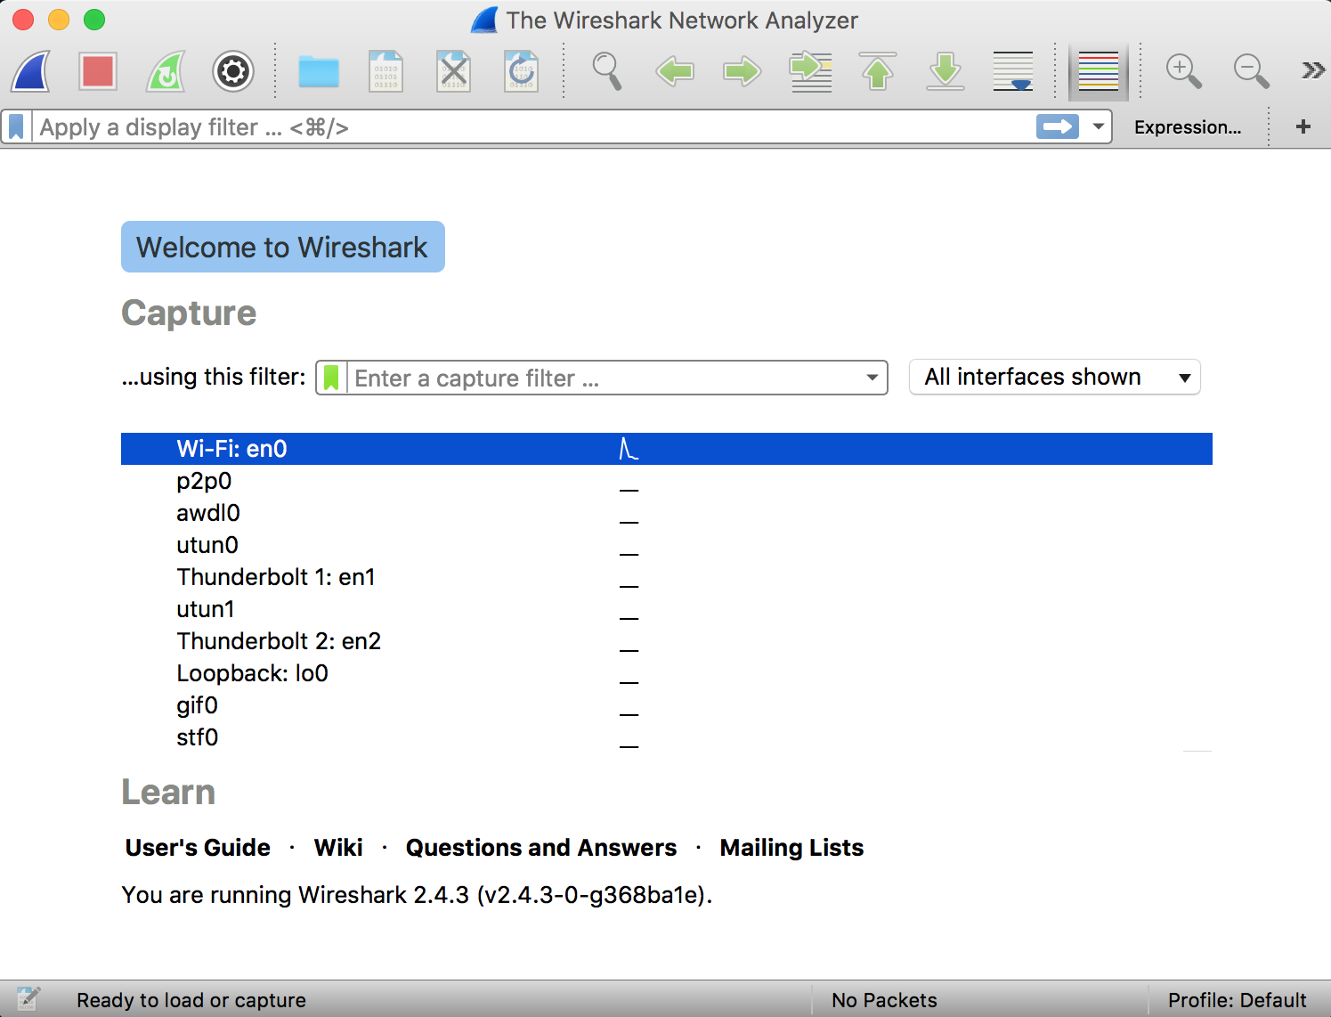Click Welcome to Wireshark banner
Screen dimensions: 1331x1017
click(x=283, y=247)
